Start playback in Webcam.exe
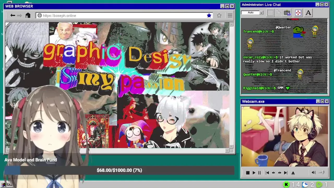Viewport: 334px width, 188px height. (254, 173)
